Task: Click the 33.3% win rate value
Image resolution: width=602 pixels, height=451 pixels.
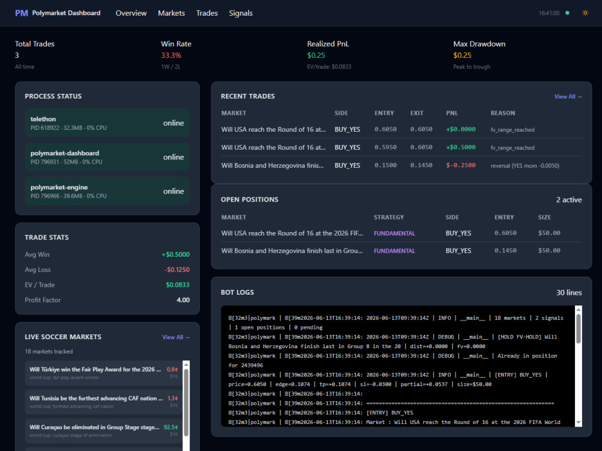Action: pos(171,55)
